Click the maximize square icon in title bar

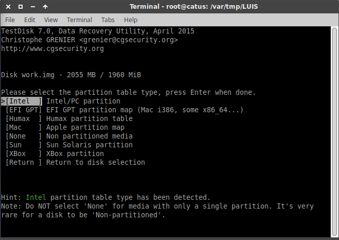(20, 7)
